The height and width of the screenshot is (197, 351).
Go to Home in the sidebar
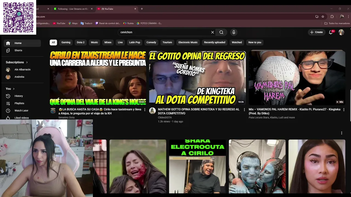click(22, 43)
